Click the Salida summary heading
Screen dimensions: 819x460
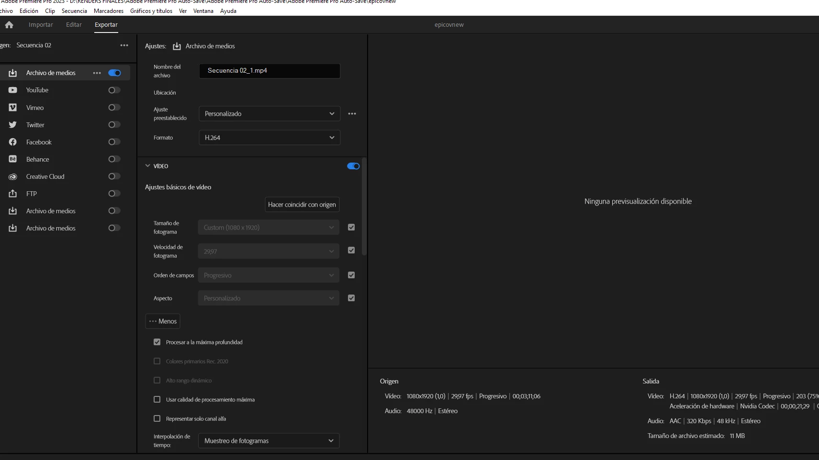coord(651,382)
